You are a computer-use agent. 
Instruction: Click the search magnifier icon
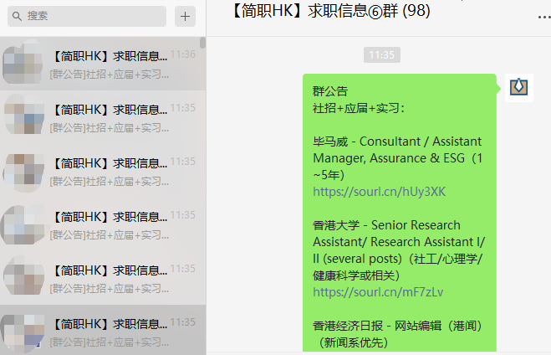point(17,16)
